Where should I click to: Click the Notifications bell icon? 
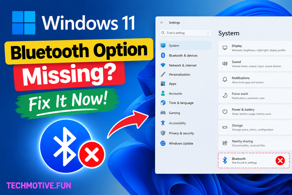coord(225,79)
